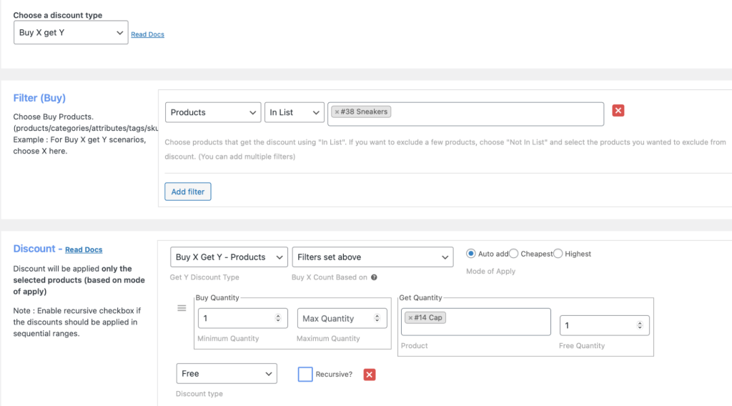Remove the Products filter with red X

(x=618, y=111)
